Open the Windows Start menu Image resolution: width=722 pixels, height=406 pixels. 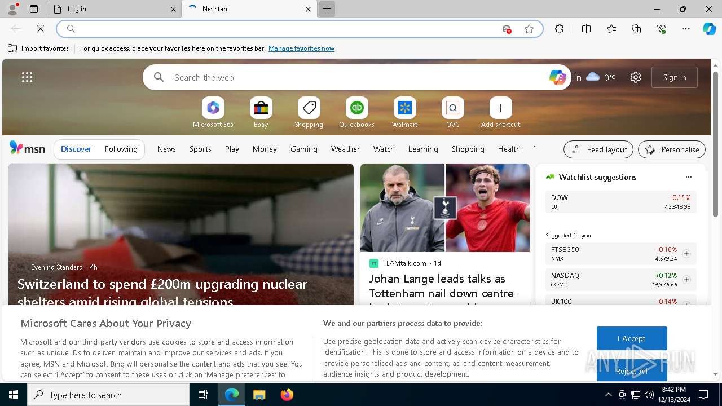14,395
